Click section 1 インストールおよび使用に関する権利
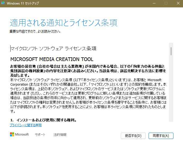Image resolution: width=183 pixels, height=144 pixels. [43, 120]
